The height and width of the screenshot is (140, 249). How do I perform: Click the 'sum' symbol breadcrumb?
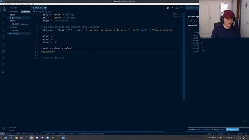pos(48,12)
